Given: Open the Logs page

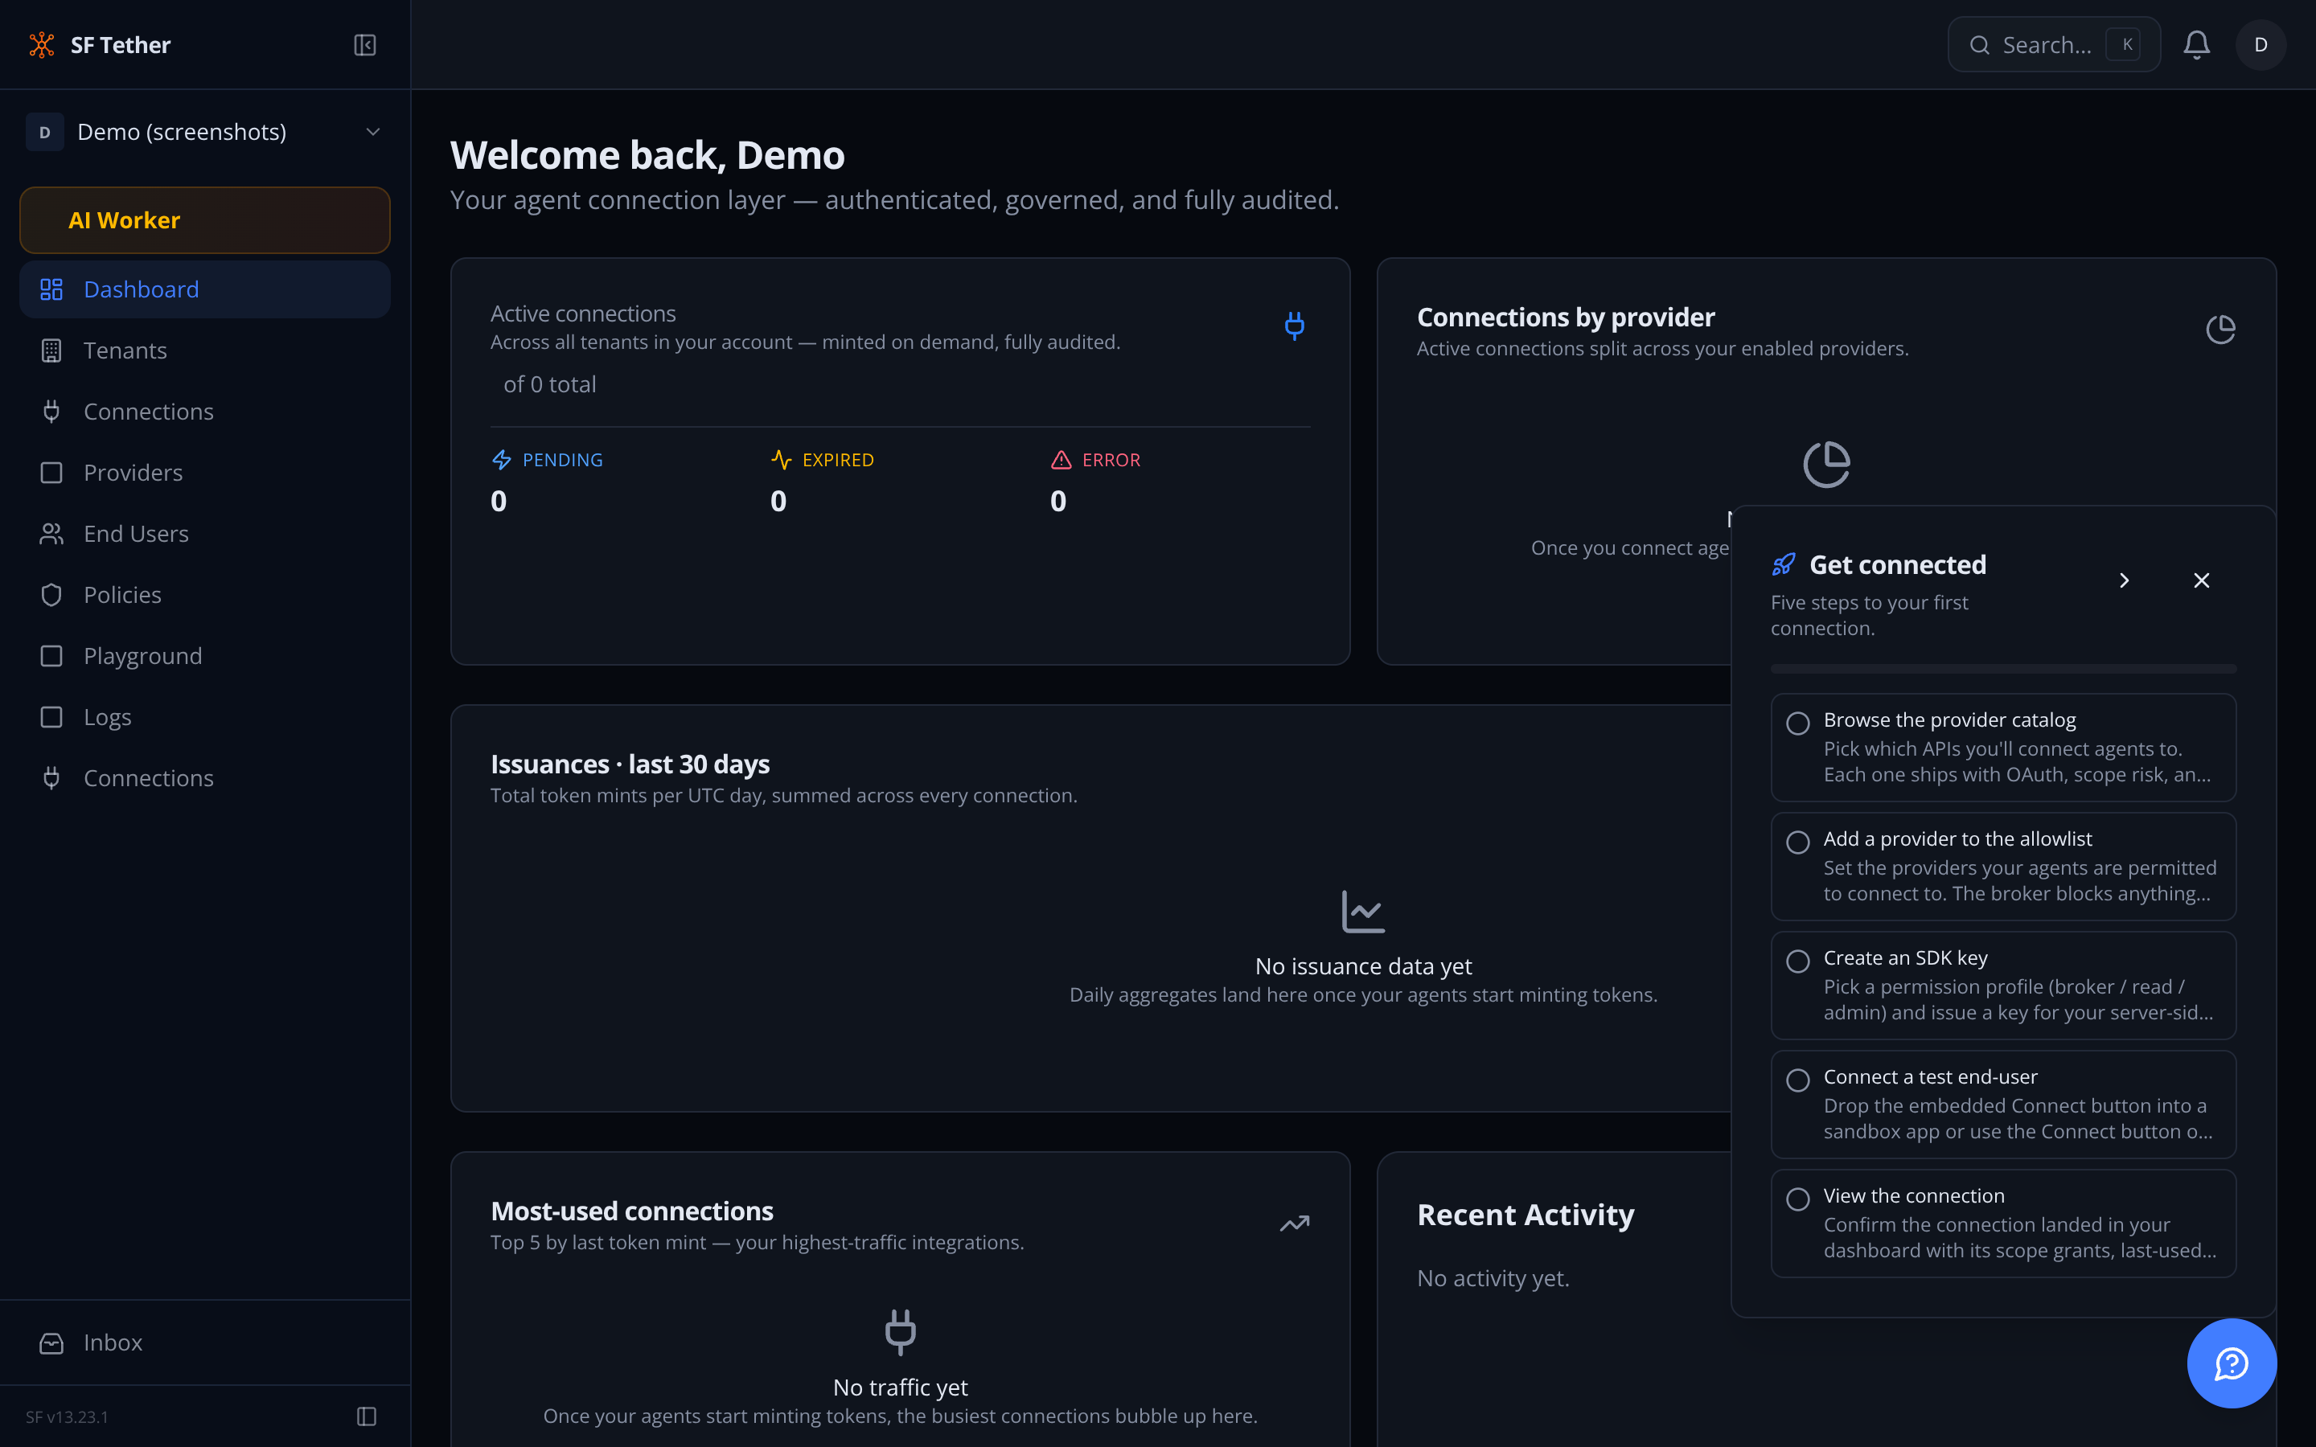Looking at the screenshot, I should click(205, 717).
